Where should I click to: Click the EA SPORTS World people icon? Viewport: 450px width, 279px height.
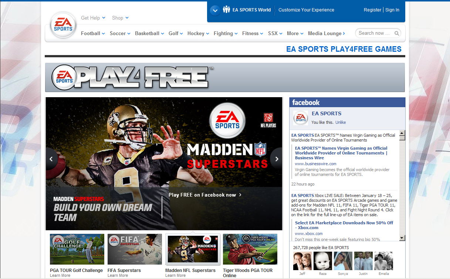(x=226, y=10)
